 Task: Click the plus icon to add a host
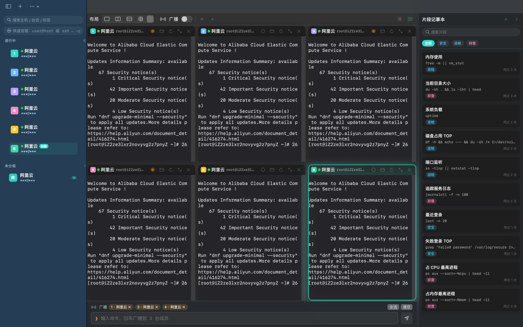tap(20, 6)
